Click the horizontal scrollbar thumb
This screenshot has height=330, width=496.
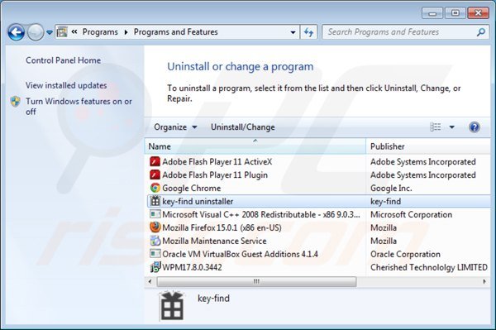(256, 281)
